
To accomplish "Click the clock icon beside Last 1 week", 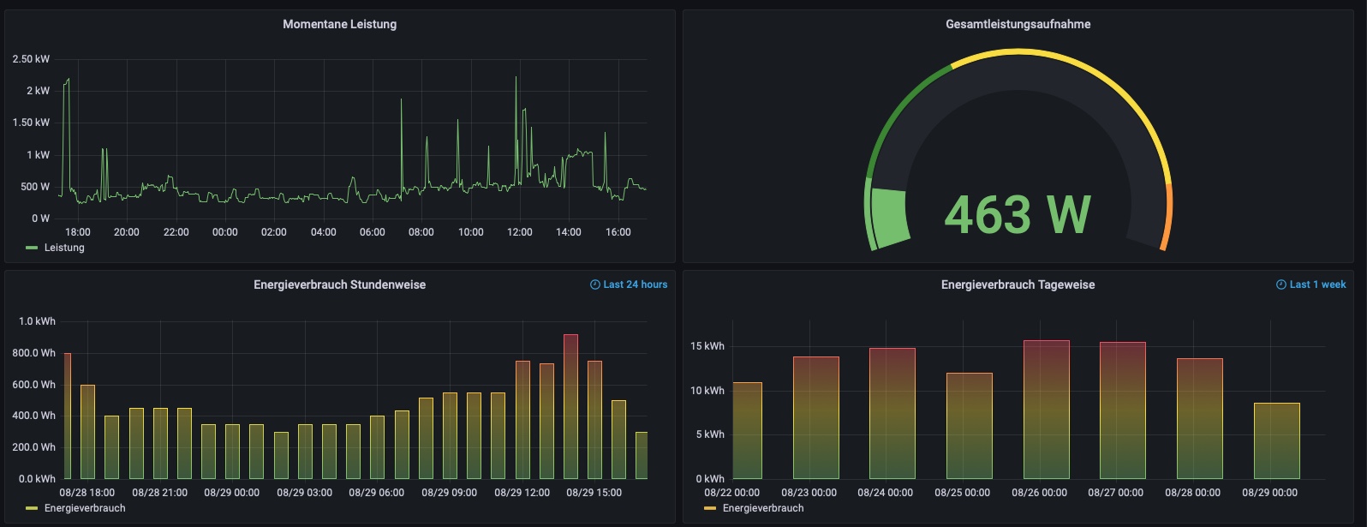I will [x=1281, y=284].
